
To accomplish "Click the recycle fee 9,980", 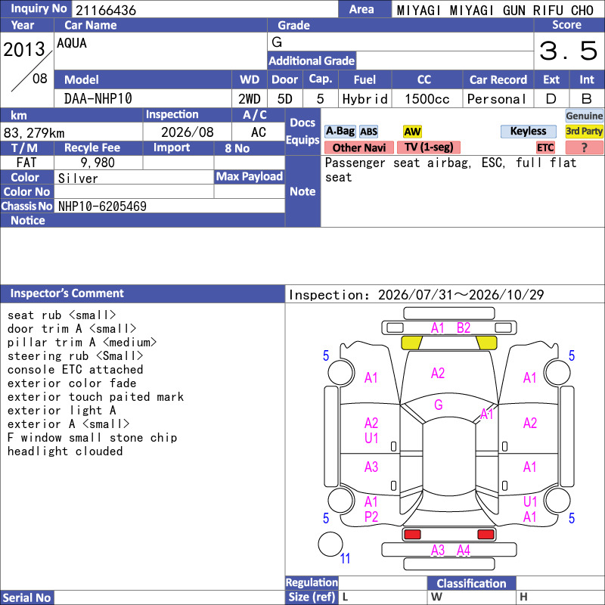I will click(98, 163).
